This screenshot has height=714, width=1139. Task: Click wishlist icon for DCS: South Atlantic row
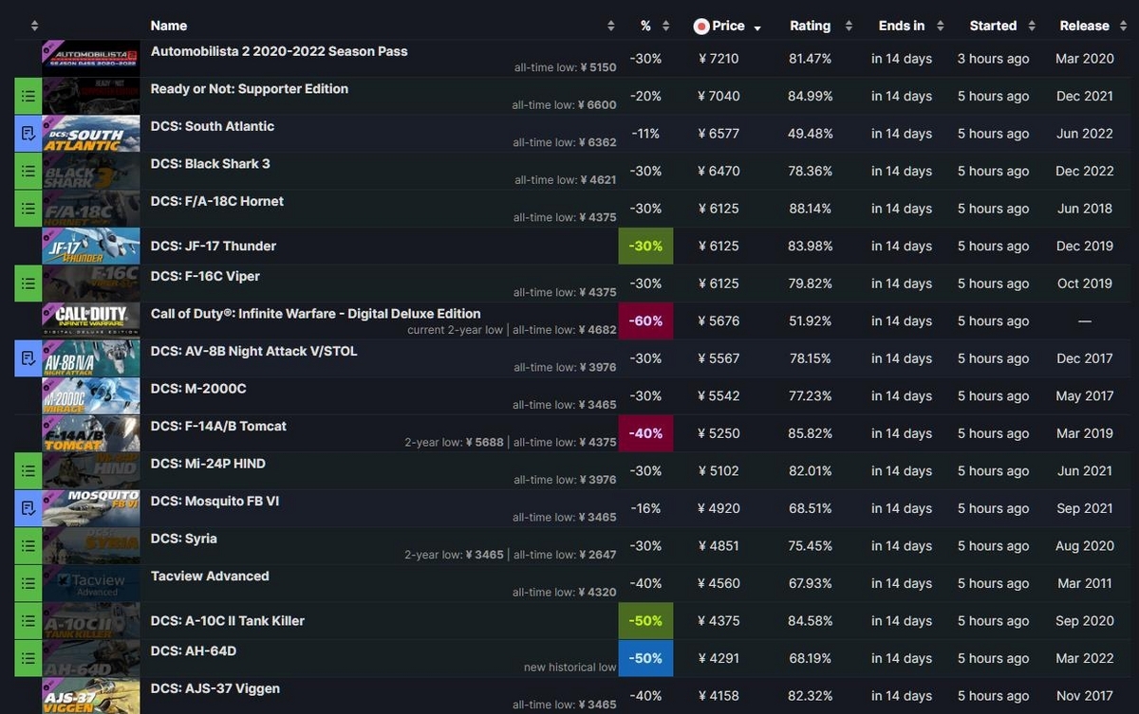(28, 134)
